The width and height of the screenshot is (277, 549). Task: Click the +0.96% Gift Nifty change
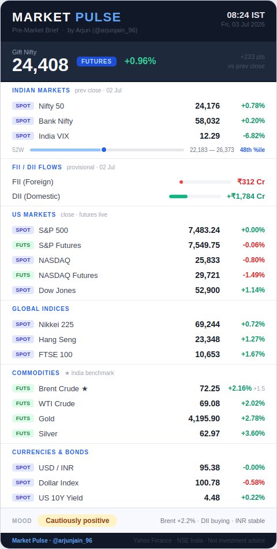click(x=140, y=61)
